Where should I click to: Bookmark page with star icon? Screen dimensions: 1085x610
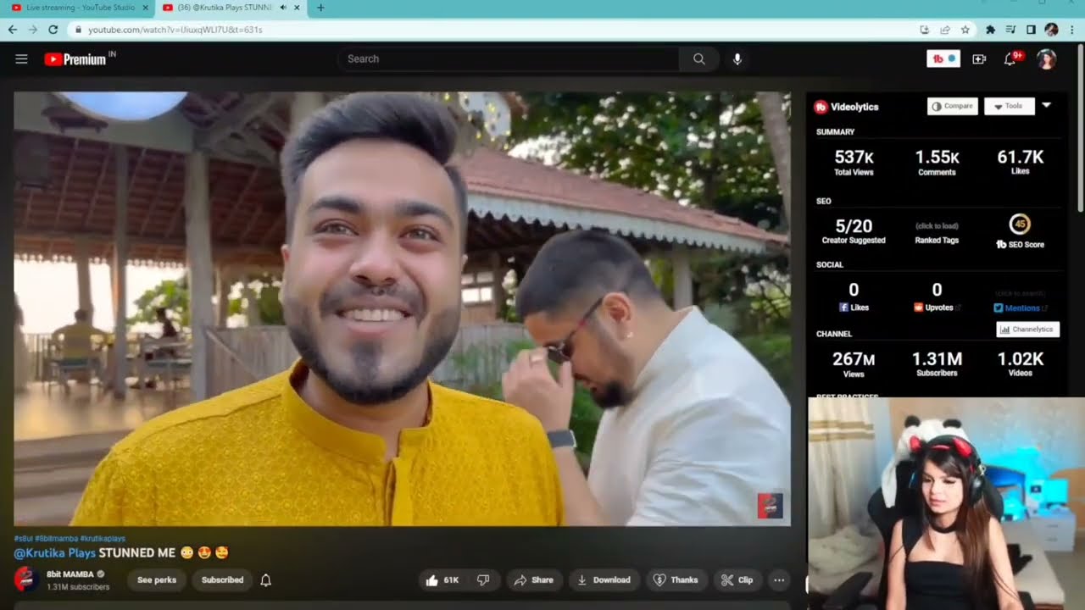coord(965,30)
